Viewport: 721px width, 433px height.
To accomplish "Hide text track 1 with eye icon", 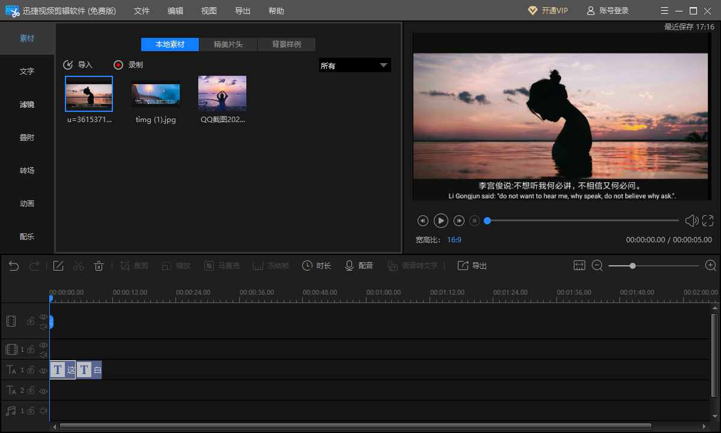I will point(43,370).
